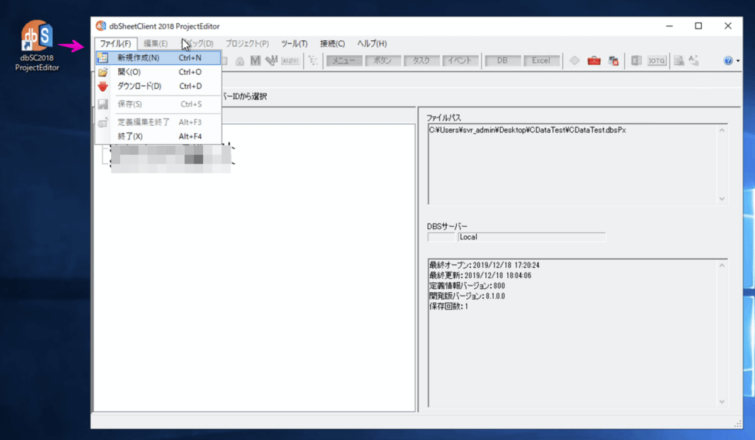Click the DBSサーバー Local field
Screen dimensions: 755x440
coord(532,237)
